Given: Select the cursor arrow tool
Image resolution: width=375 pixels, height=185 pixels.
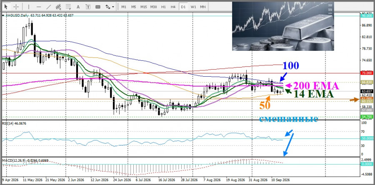Looking at the screenshot, I should tap(6, 7).
